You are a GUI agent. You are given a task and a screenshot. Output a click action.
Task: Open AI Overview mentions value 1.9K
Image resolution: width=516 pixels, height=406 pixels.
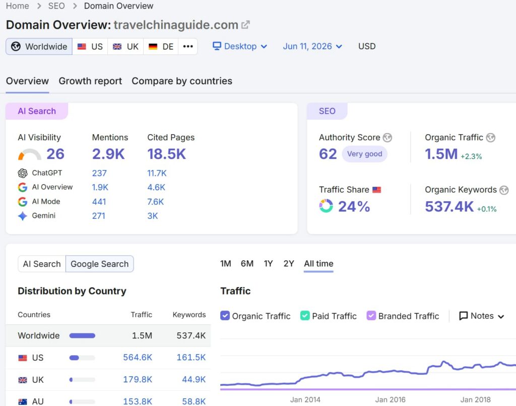[100, 187]
